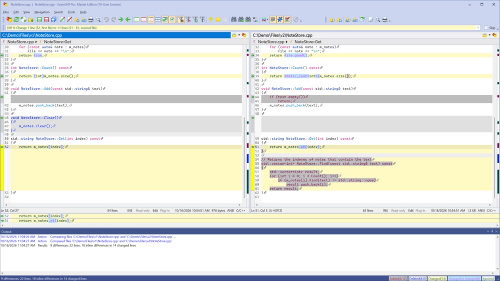Go to previous difference with left arrow
This screenshot has height=281, width=500.
tap(128, 20)
